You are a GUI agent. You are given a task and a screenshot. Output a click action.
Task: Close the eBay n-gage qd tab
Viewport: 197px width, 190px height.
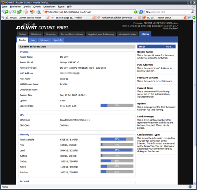(94, 18)
